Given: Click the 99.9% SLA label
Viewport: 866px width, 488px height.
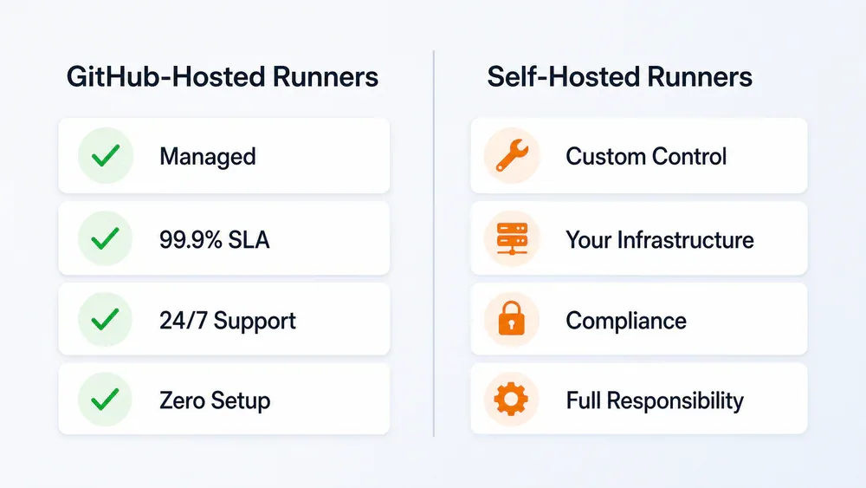Looking at the screenshot, I should [x=214, y=240].
